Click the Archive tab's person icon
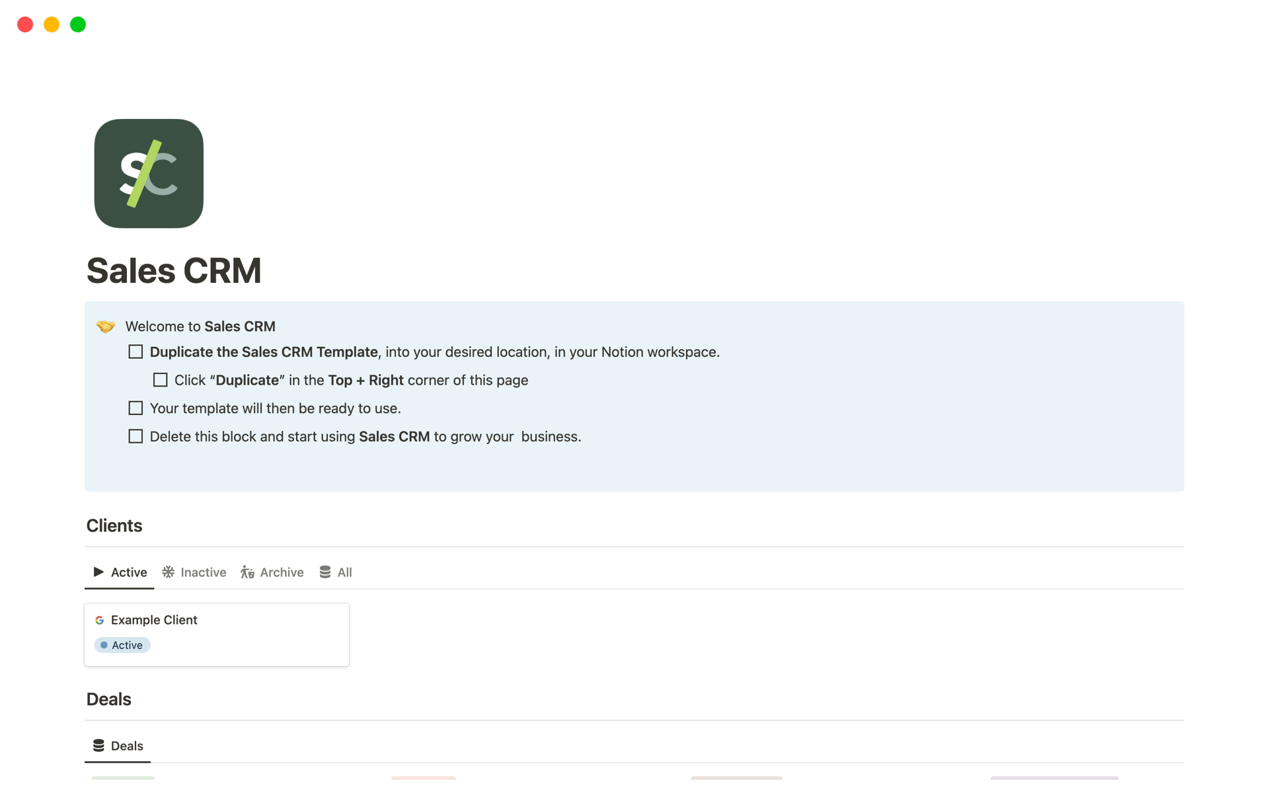The width and height of the screenshot is (1269, 793). tap(248, 572)
